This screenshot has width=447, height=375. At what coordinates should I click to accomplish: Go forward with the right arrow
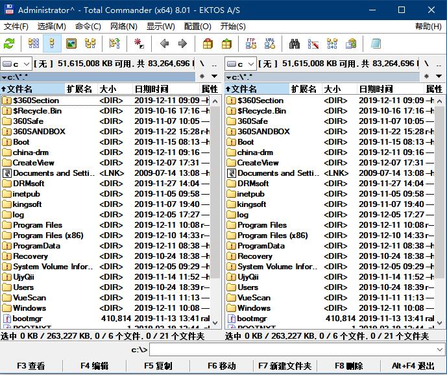click(x=182, y=44)
